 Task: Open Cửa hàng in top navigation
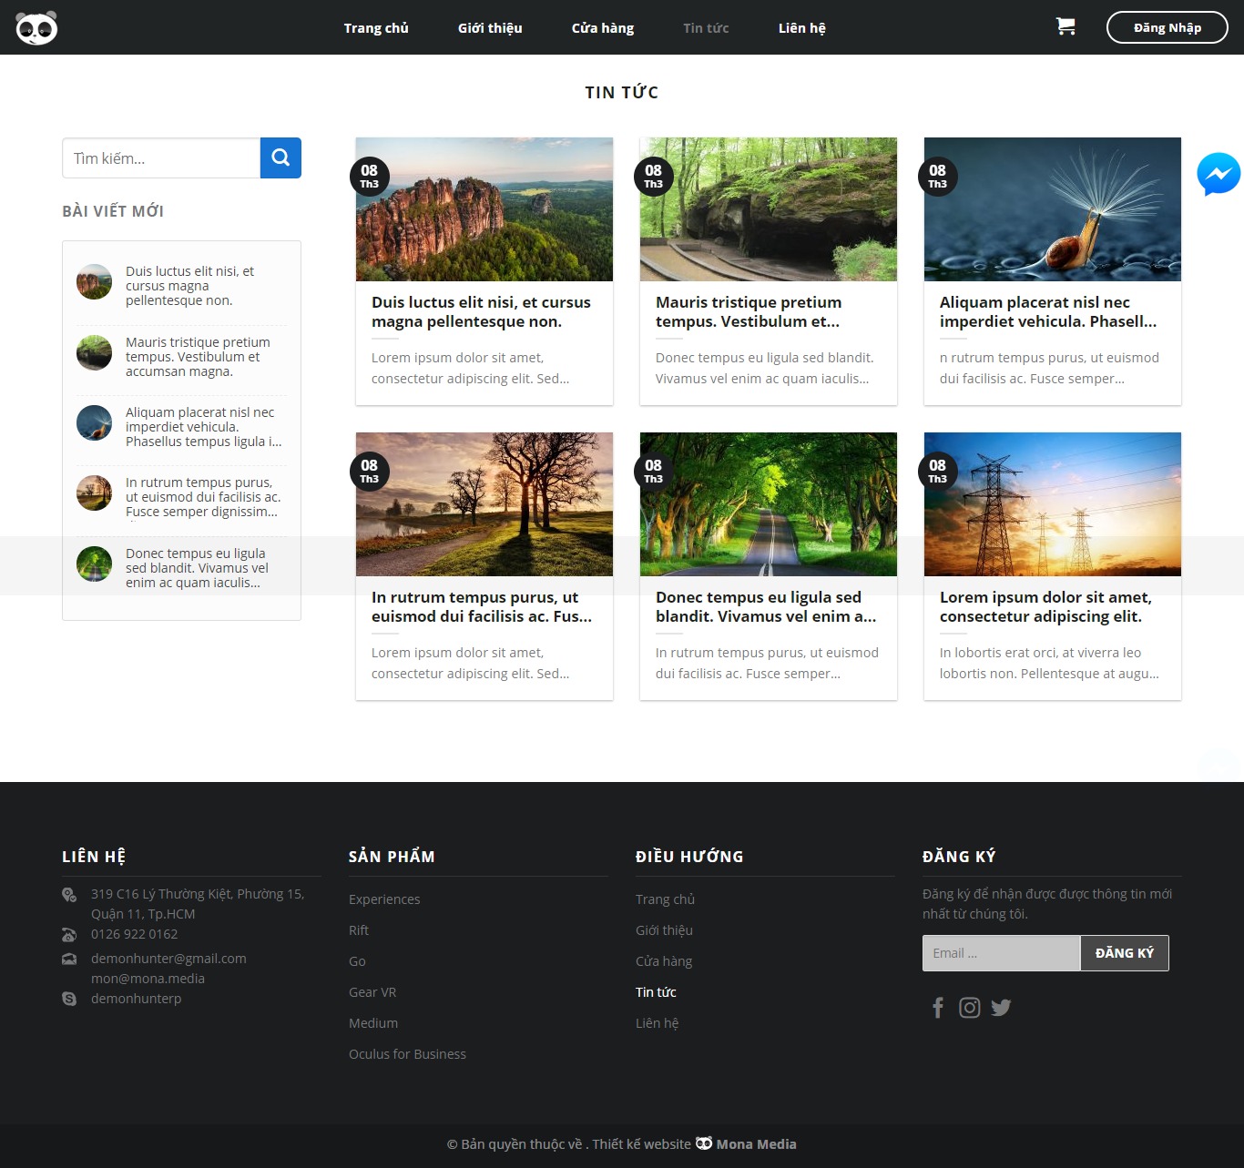(603, 28)
